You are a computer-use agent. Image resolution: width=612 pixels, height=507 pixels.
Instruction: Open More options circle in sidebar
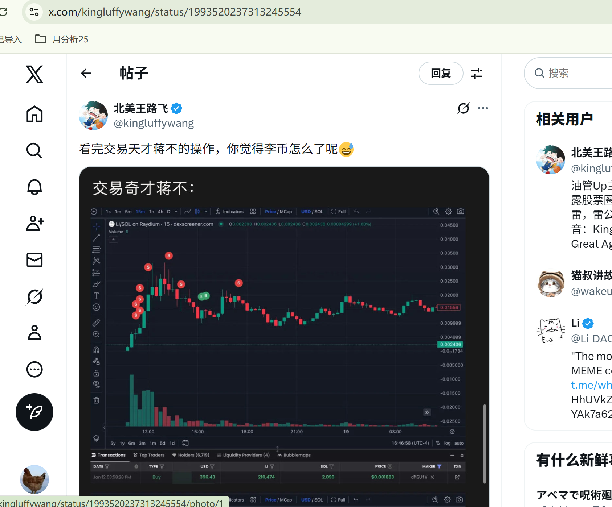[x=34, y=370]
